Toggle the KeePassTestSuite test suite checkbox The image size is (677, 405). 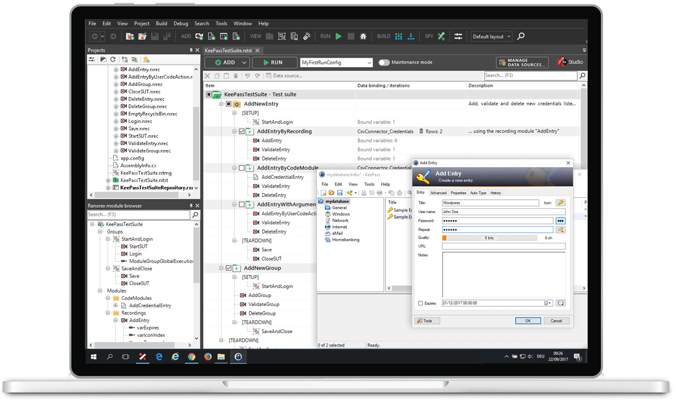click(209, 95)
